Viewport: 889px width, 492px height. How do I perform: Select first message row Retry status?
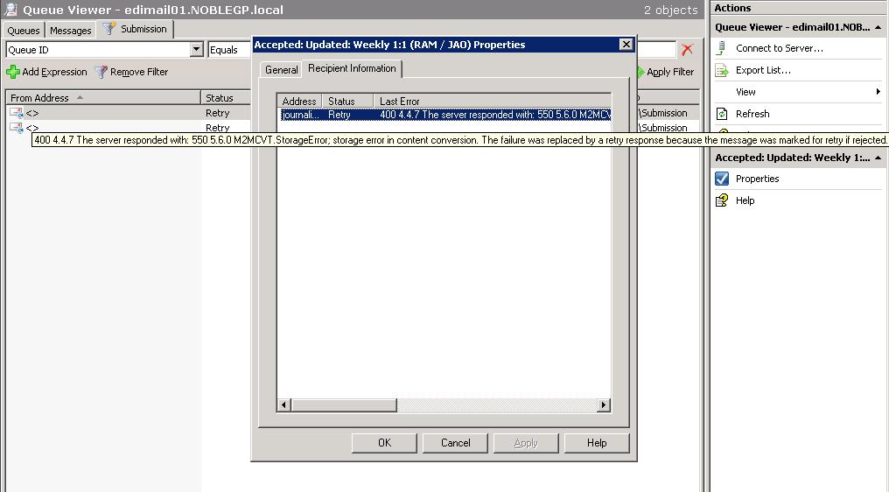218,113
